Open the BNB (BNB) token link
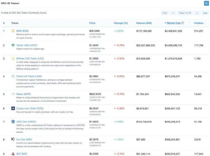 22,31
